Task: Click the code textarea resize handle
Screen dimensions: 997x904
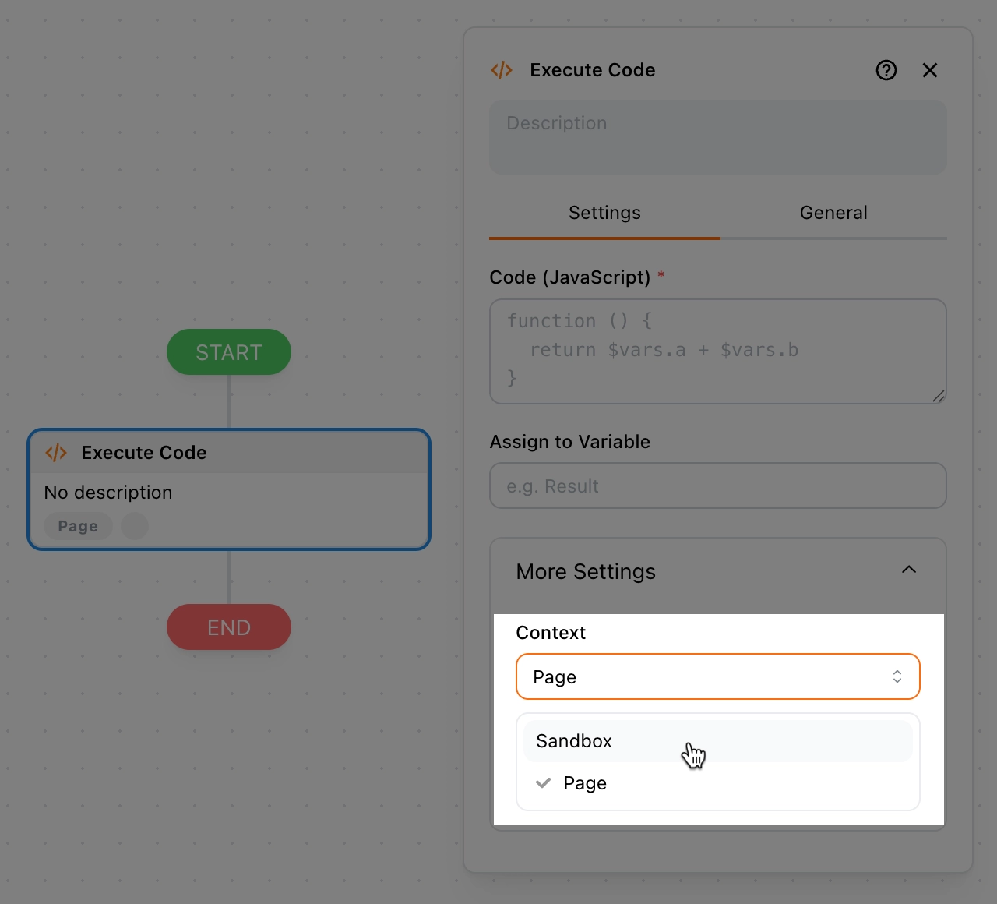Action: click(x=939, y=396)
